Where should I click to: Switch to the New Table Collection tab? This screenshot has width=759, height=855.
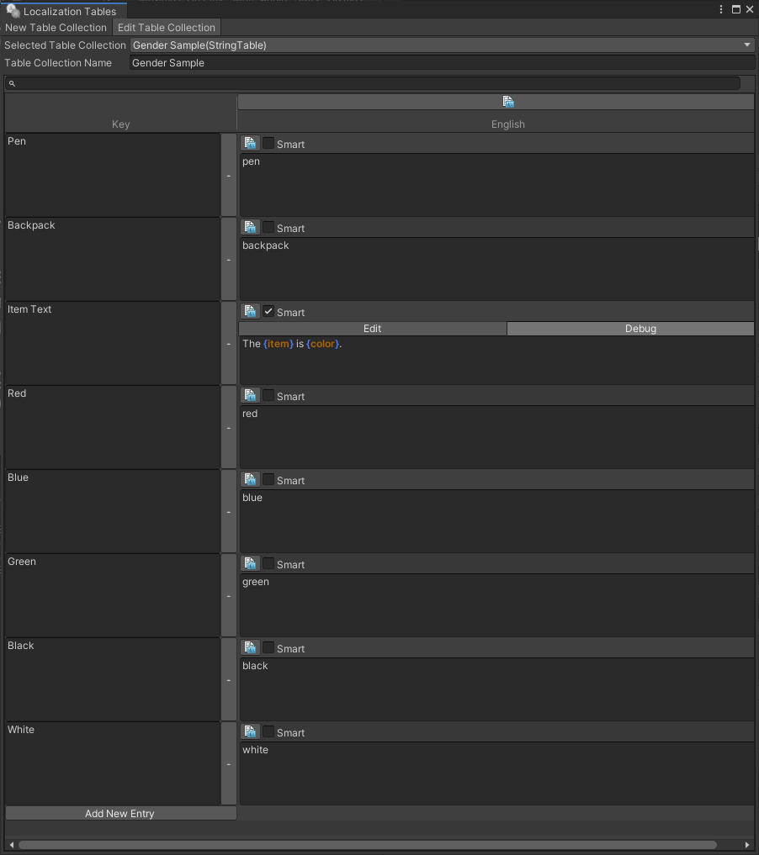(56, 27)
